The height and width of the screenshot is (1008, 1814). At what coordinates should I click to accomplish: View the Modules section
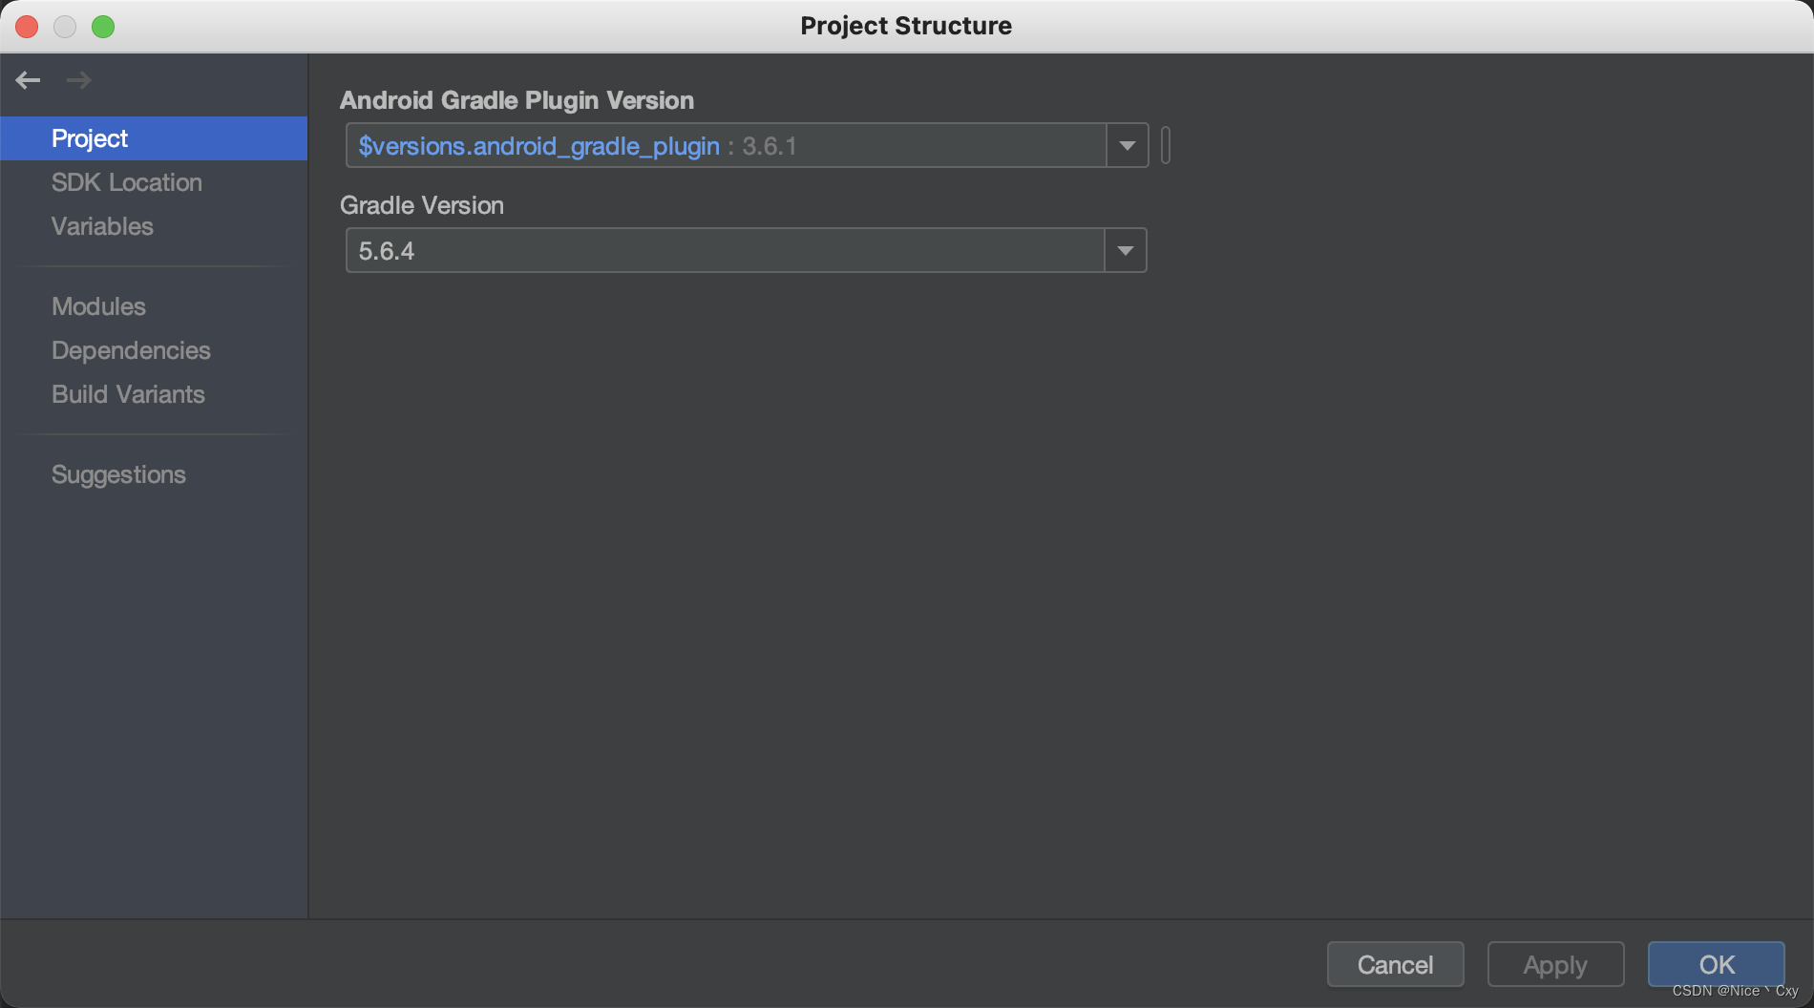pyautogui.click(x=97, y=306)
